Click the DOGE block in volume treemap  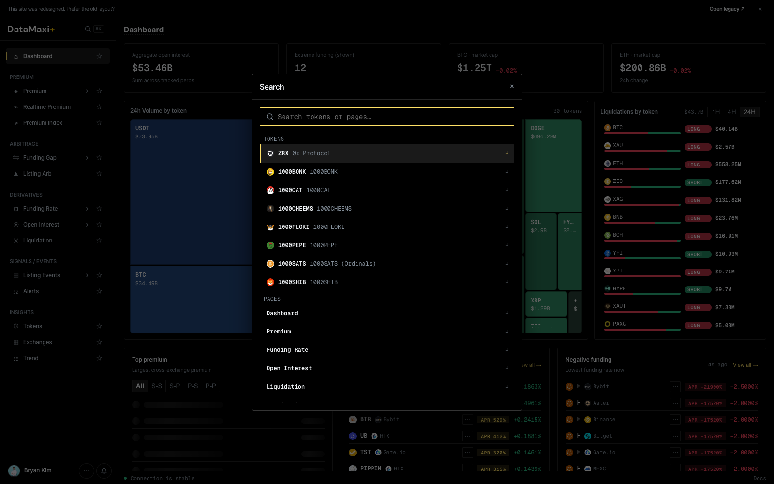(x=553, y=166)
